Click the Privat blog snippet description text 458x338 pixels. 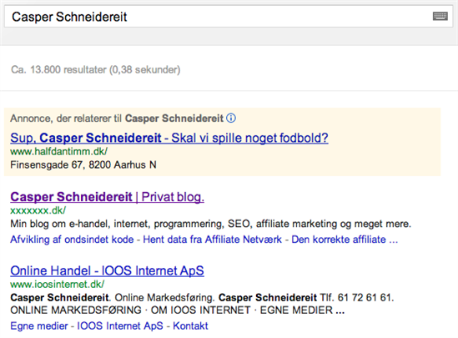[x=210, y=224]
